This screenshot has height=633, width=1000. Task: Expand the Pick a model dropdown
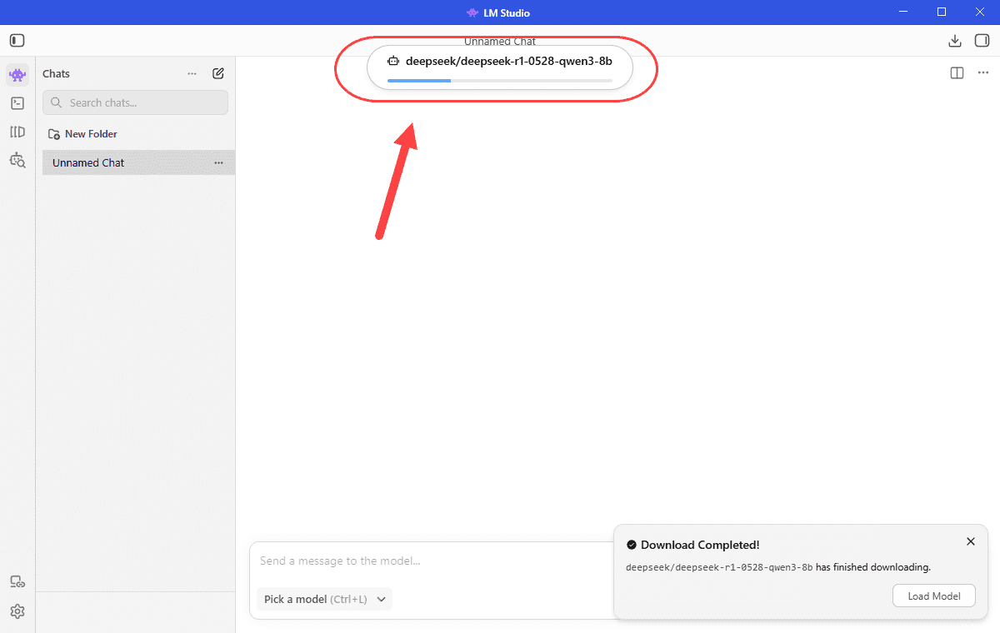(324, 599)
